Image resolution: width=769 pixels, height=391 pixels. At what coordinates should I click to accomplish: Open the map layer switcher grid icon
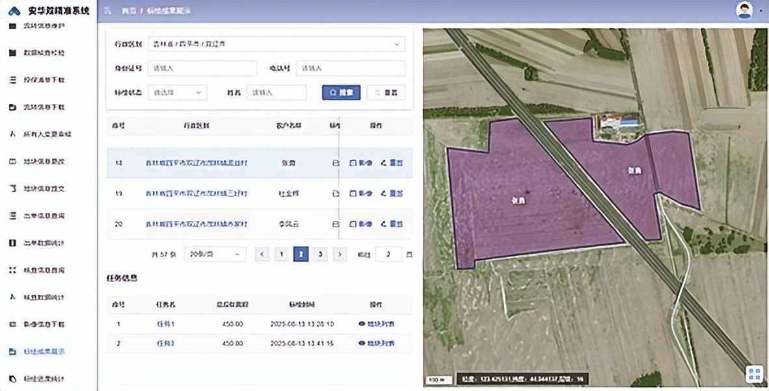754,373
